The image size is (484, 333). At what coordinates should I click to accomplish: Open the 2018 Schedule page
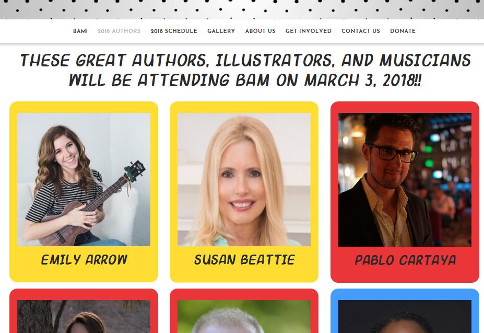click(x=174, y=31)
